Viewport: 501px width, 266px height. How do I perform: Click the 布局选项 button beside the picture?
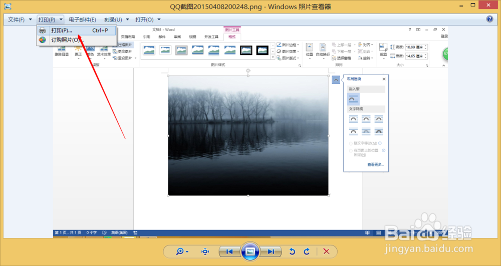pos(336,79)
